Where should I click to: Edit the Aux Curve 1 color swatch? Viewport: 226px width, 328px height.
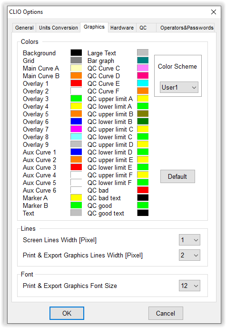pyautogui.click(x=76, y=152)
